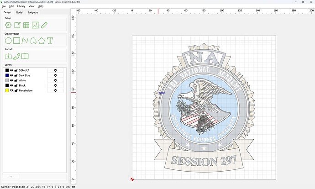The image size is (315, 189).
Task: Open the design library book icon
Action: pos(25,56)
